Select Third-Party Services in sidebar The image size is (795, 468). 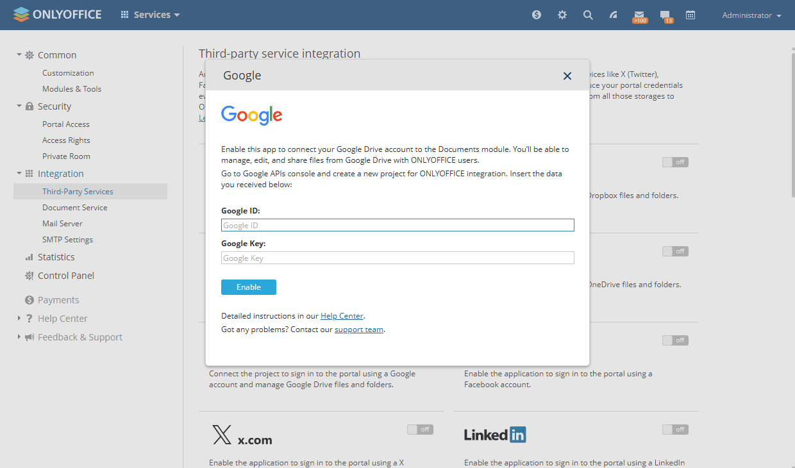point(90,192)
